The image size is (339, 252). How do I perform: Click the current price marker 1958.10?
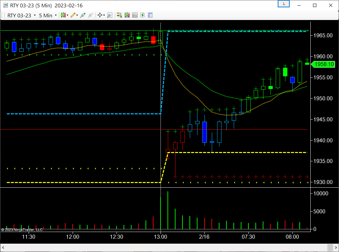tap(323, 64)
